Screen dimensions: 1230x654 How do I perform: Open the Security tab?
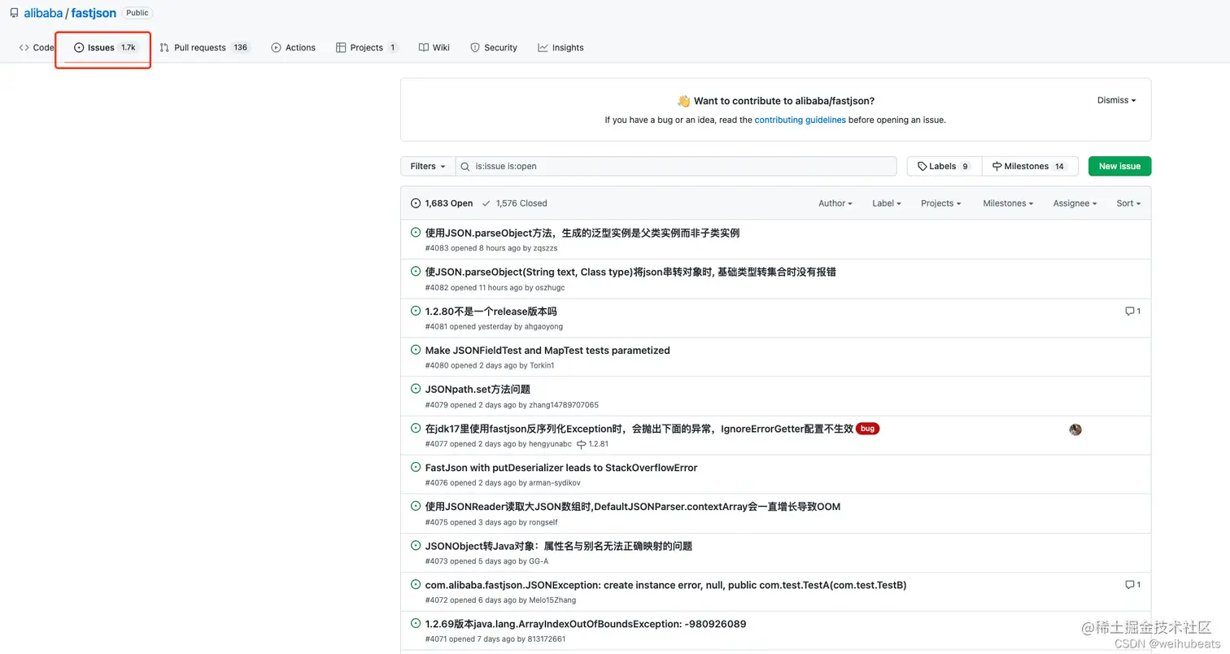(494, 47)
